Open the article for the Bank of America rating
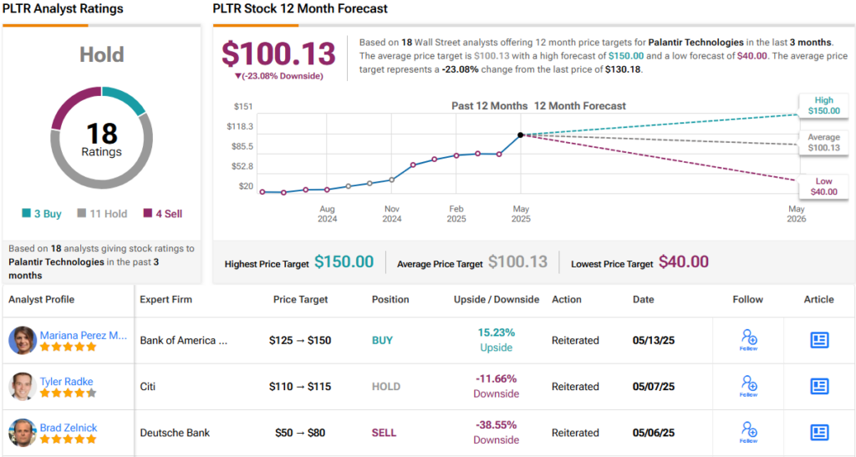856x457 pixels. coord(819,340)
